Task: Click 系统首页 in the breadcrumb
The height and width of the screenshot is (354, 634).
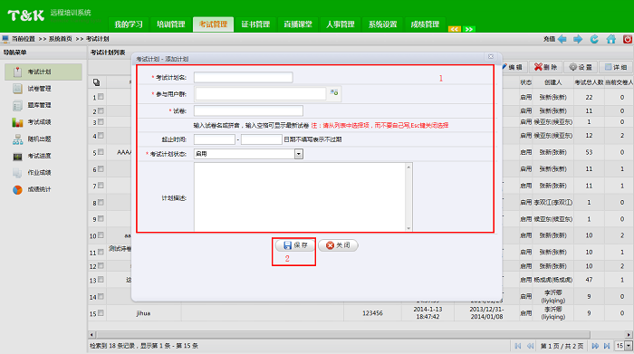Action: [61, 39]
